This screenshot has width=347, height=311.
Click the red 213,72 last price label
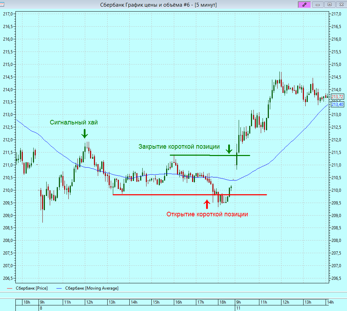pyautogui.click(x=337, y=97)
